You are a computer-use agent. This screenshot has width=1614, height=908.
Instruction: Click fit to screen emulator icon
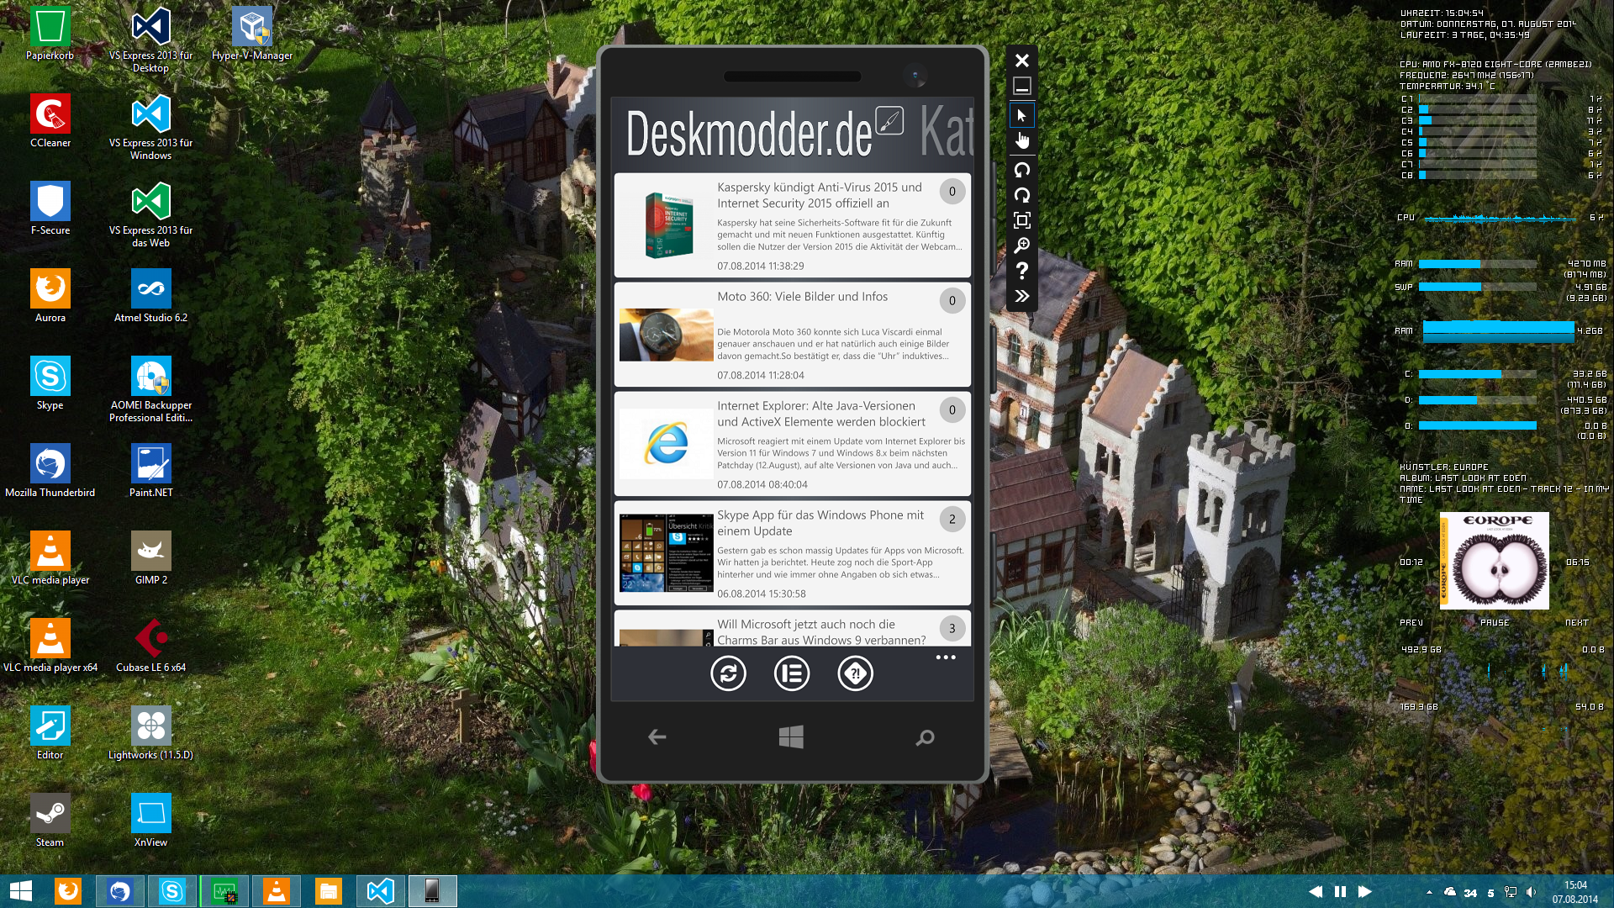coord(1021,220)
